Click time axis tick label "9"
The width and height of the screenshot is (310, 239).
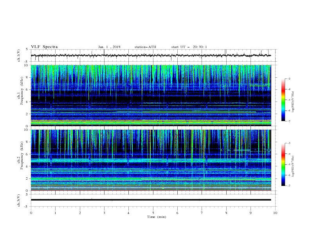click(x=251, y=213)
